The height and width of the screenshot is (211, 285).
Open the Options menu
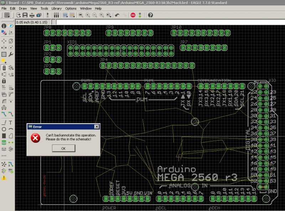71,8
